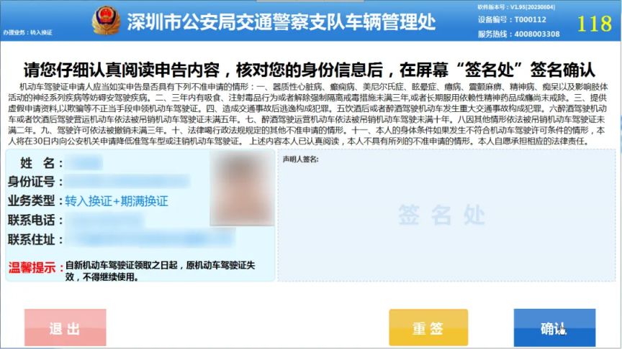Screen dimensions: 622x349
Task: Click the pink 退出 exit button
Action: [x=65, y=327]
